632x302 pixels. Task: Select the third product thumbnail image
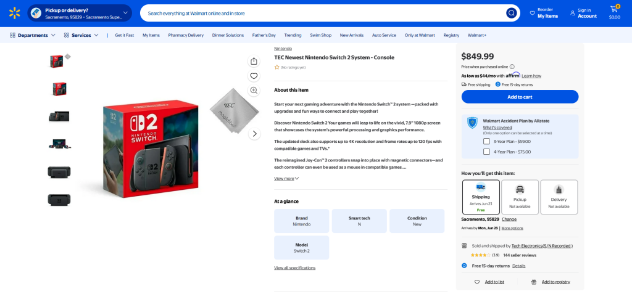click(59, 116)
